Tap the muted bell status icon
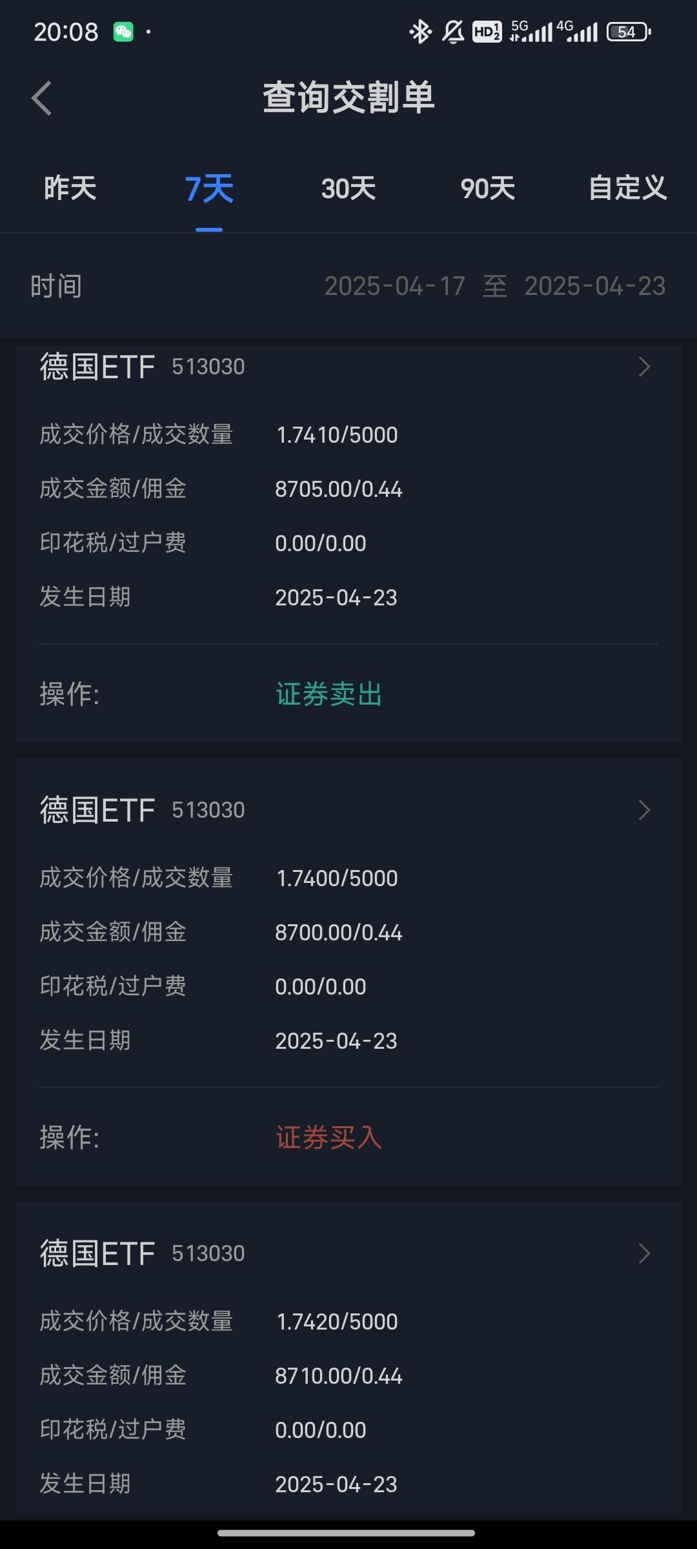Viewport: 697px width, 1549px height. [453, 32]
